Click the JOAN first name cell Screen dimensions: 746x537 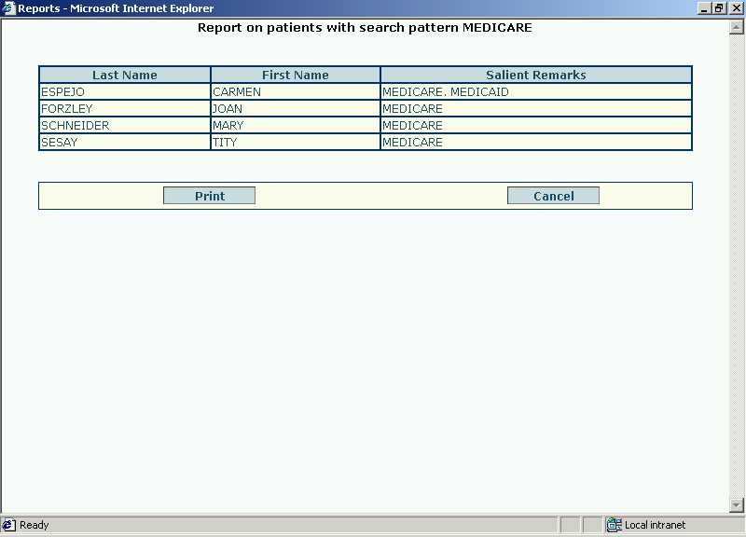click(x=296, y=108)
